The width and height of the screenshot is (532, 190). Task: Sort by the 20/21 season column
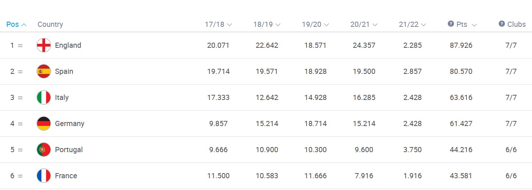(364, 25)
